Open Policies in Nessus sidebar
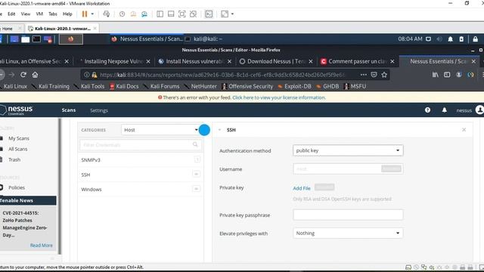Image resolution: width=484 pixels, height=272 pixels. 17,187
